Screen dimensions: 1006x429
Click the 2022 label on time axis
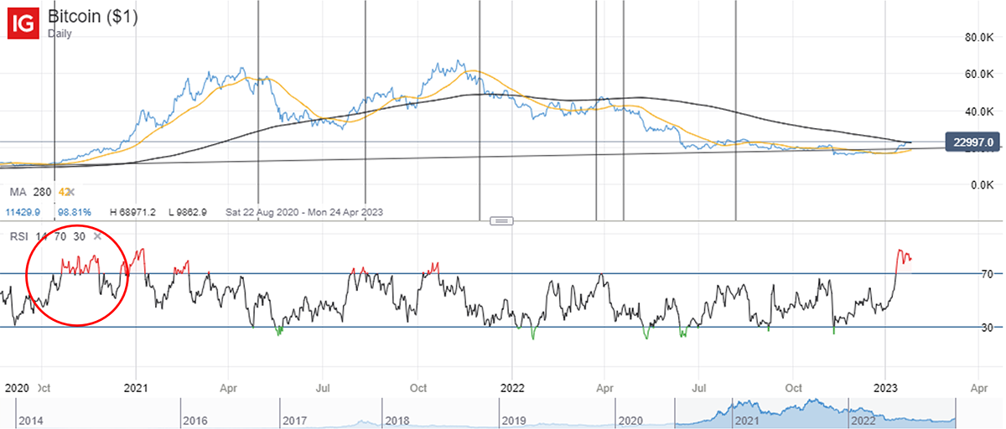click(512, 389)
